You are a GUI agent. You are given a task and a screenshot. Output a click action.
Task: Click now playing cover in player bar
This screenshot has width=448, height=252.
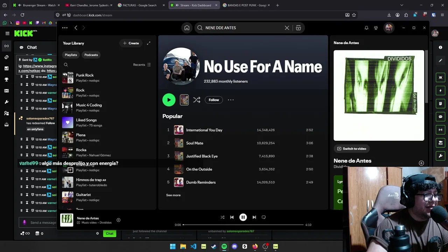click(67, 220)
